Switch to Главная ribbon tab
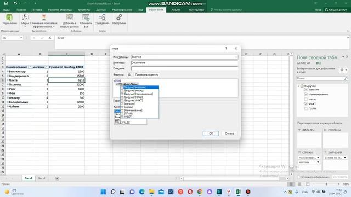Screen dimensions: 351x197 click(21, 10)
